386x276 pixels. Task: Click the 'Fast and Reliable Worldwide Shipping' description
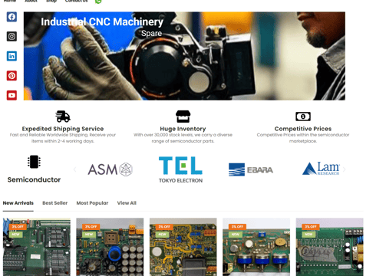click(63, 138)
